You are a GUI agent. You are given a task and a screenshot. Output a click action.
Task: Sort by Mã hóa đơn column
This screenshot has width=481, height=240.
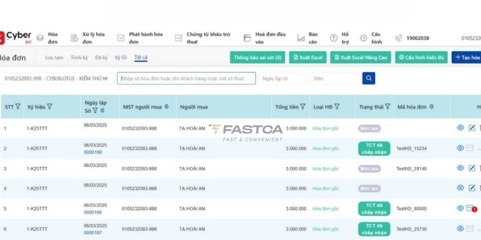[x=432, y=107]
